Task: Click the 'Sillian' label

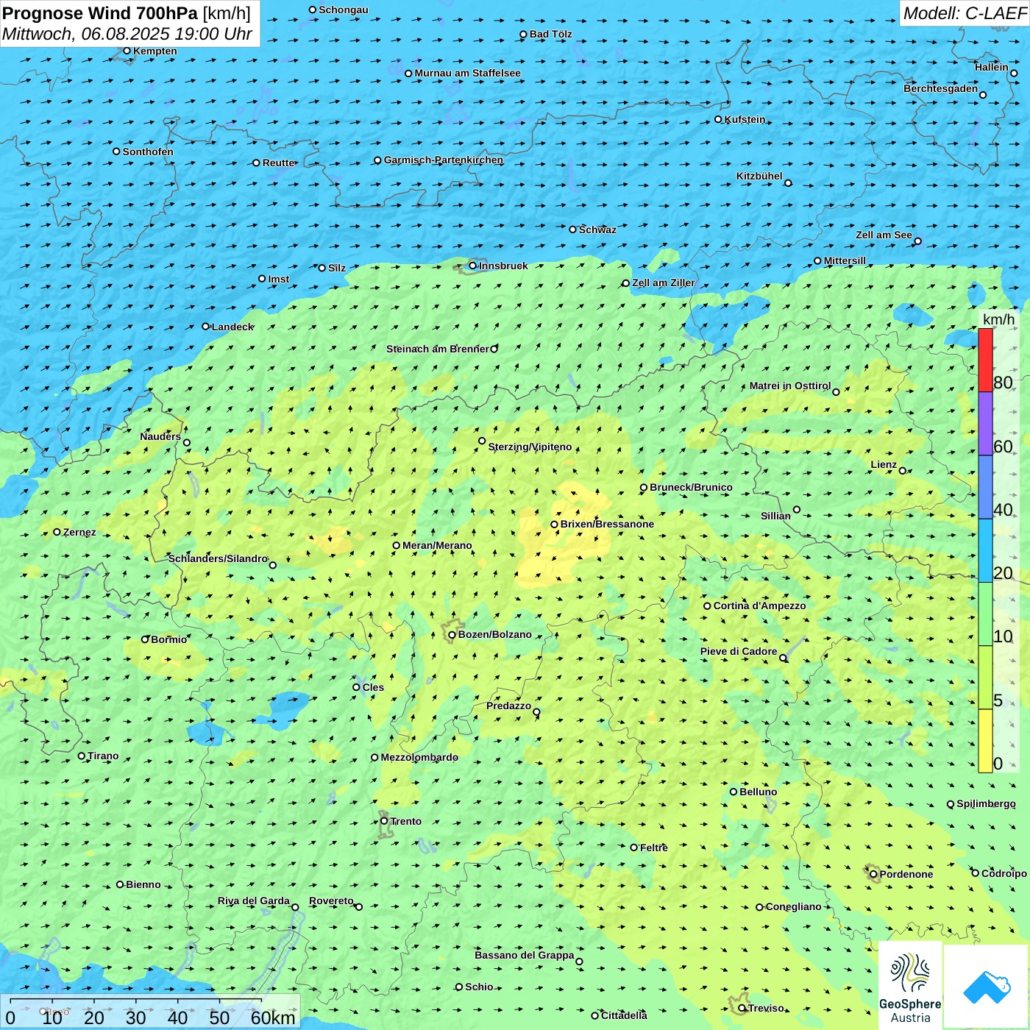Action: coord(775,516)
